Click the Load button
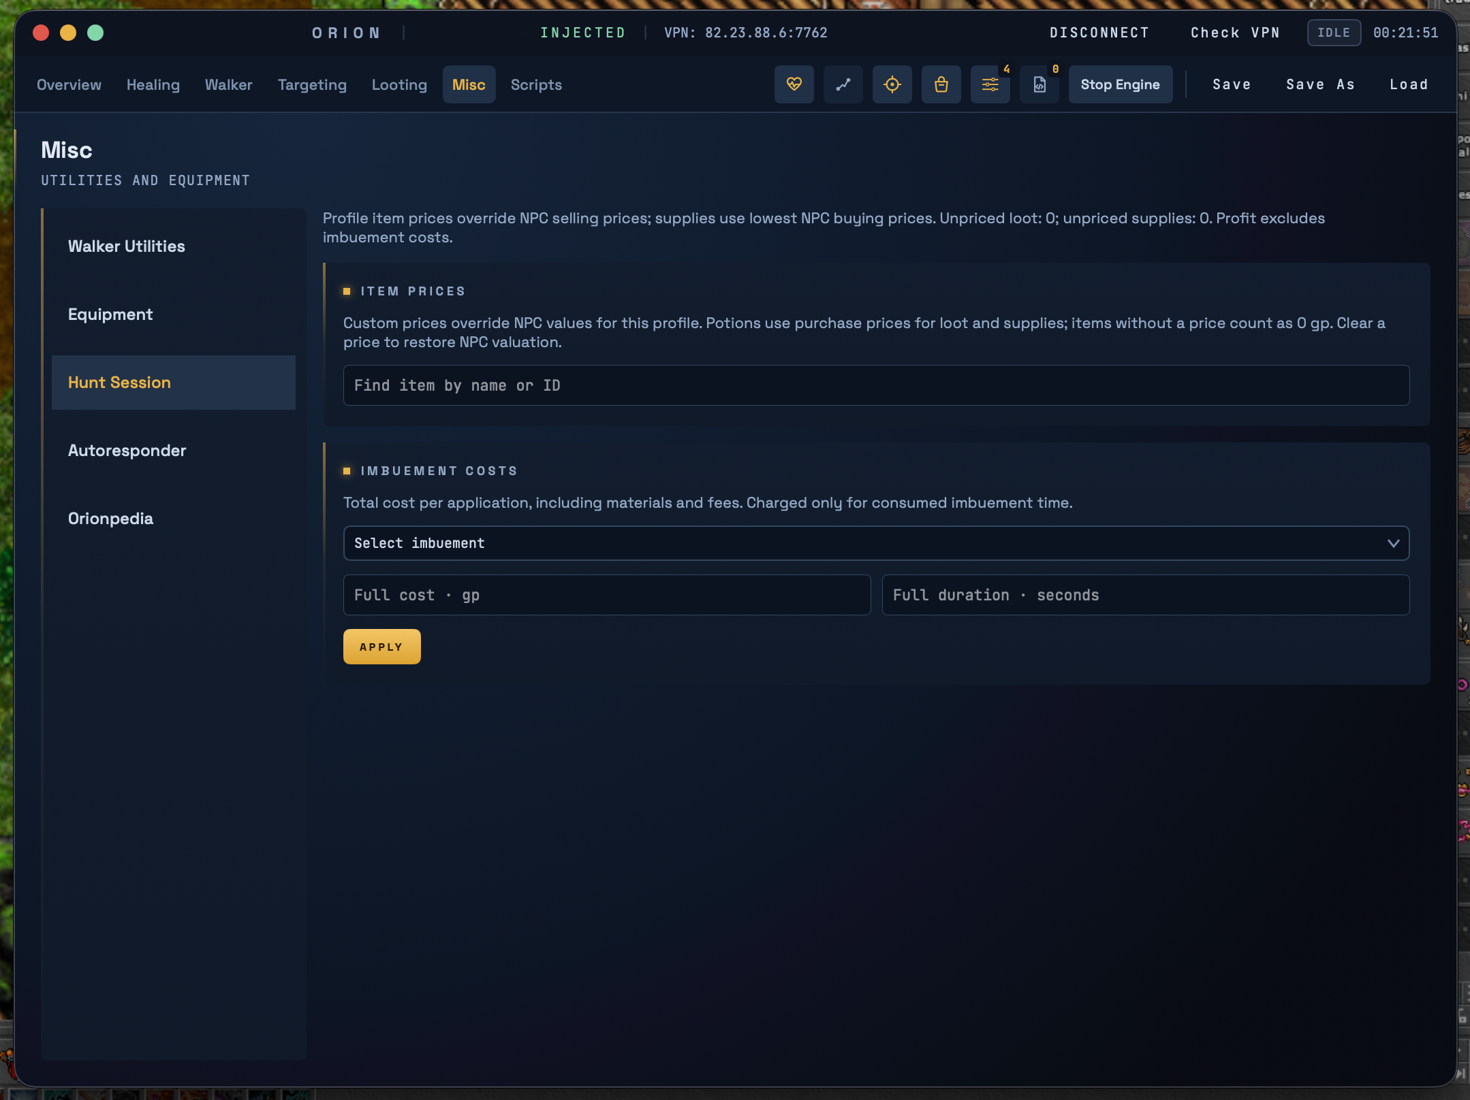The height and width of the screenshot is (1100, 1470). [x=1408, y=84]
